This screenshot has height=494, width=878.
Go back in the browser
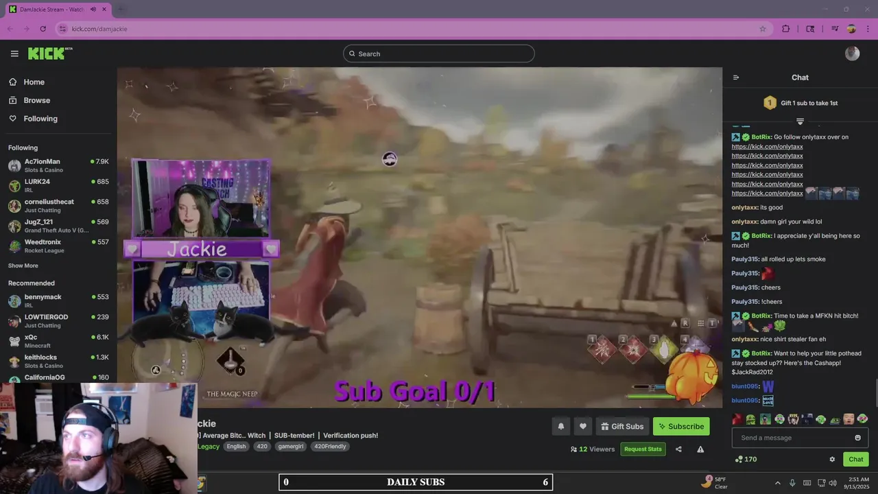[x=10, y=29]
